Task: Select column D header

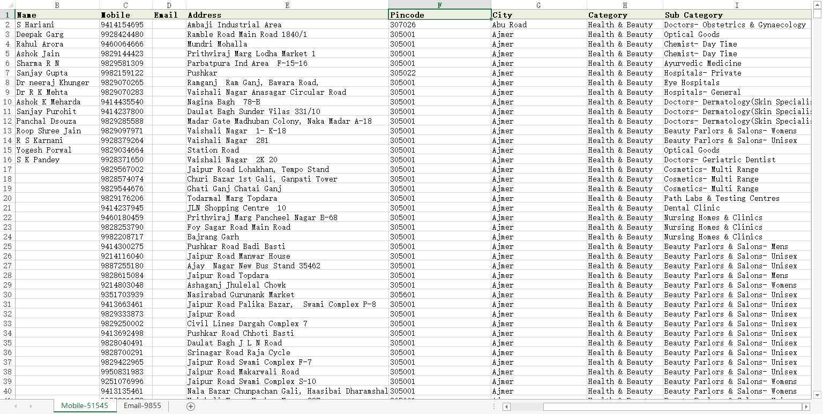Action: [169, 5]
